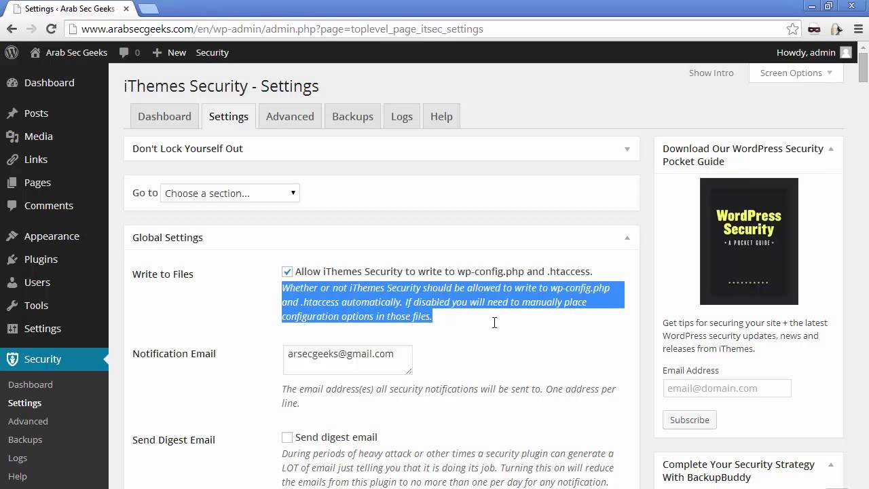Open the Help tab
869x489 pixels.
tap(441, 116)
